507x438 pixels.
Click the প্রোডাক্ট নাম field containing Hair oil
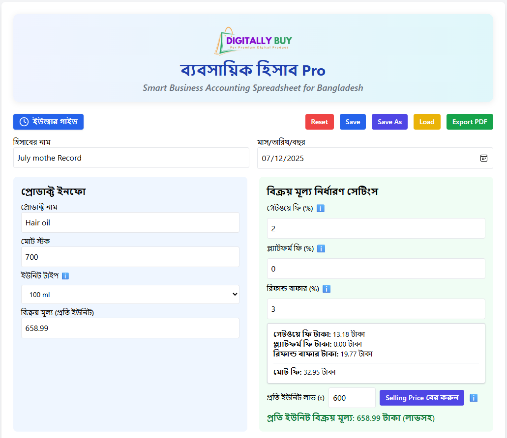tap(130, 222)
